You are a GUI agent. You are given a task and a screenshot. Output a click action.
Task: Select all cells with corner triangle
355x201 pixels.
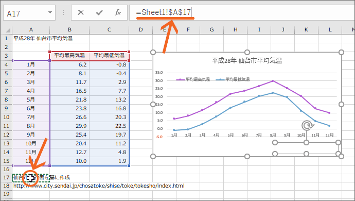pos(8,30)
